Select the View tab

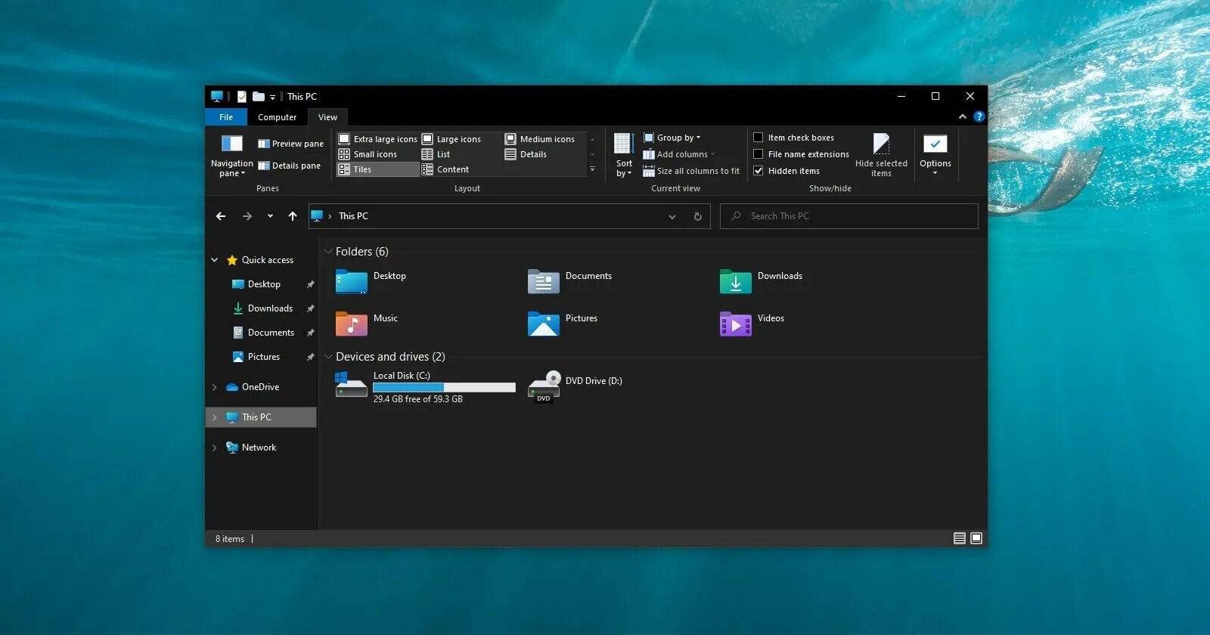(x=327, y=117)
